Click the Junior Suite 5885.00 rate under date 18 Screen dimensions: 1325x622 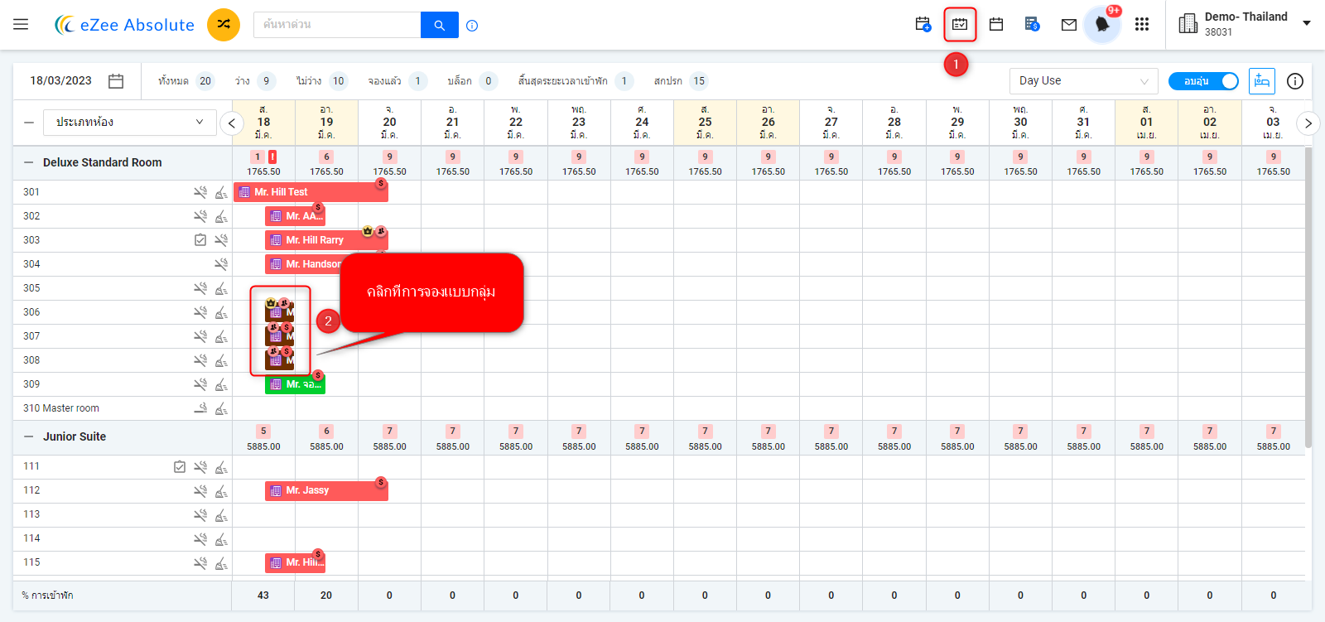pyautogui.click(x=263, y=446)
